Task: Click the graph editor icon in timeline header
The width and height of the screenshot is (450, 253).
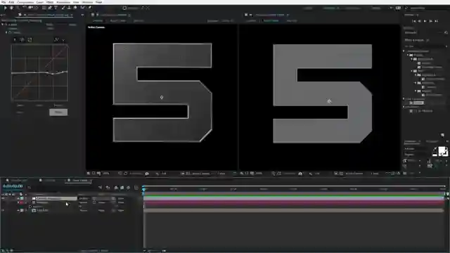Action: point(136,188)
